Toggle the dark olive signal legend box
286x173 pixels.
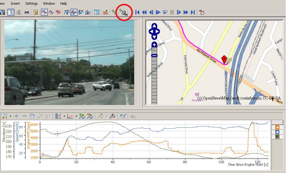[x=277, y=137]
